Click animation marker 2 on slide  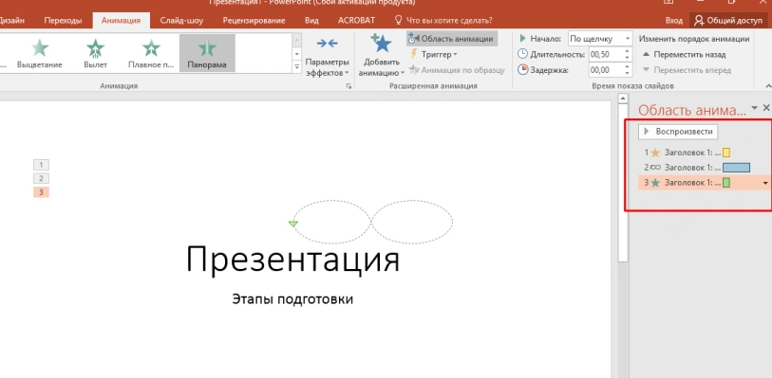click(41, 179)
